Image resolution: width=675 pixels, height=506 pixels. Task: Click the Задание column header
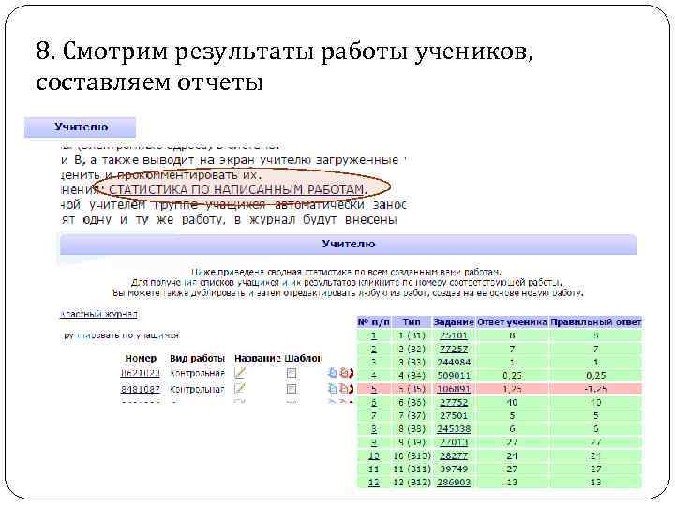click(454, 322)
